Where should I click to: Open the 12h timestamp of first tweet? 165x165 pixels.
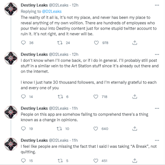75,5
